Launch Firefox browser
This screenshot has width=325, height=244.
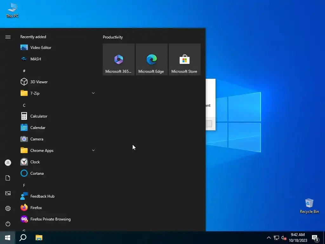58,208
